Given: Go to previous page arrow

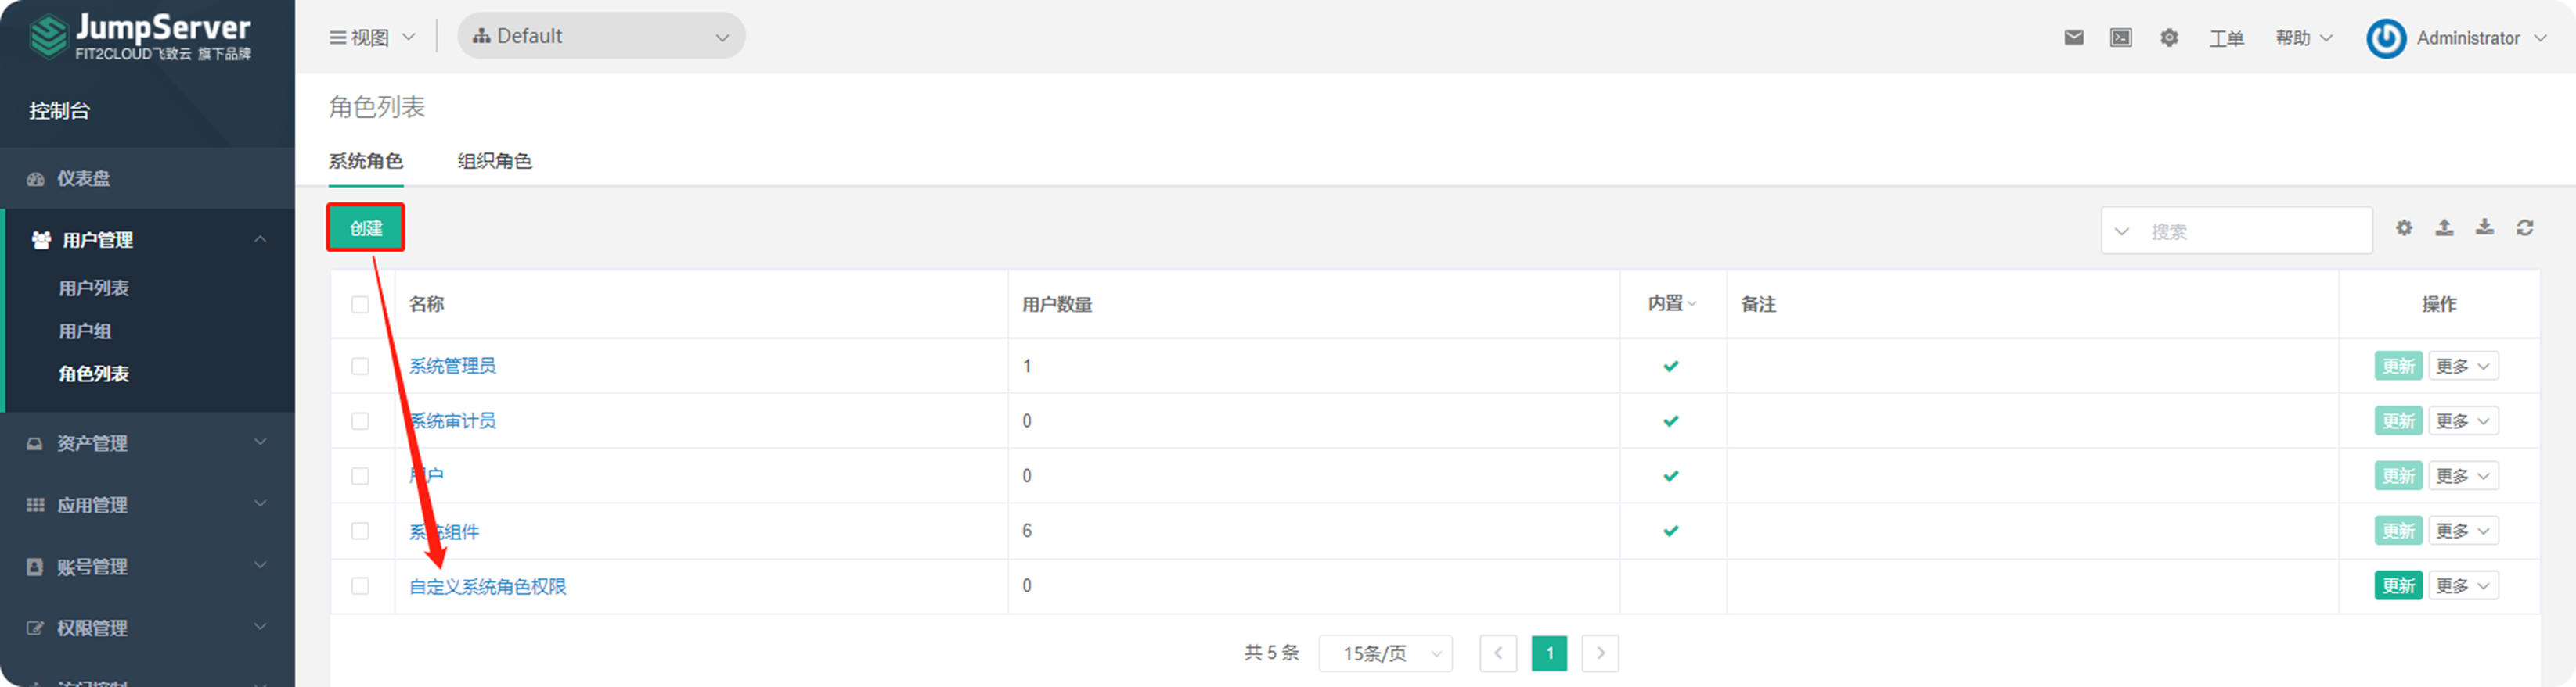Looking at the screenshot, I should (1498, 653).
